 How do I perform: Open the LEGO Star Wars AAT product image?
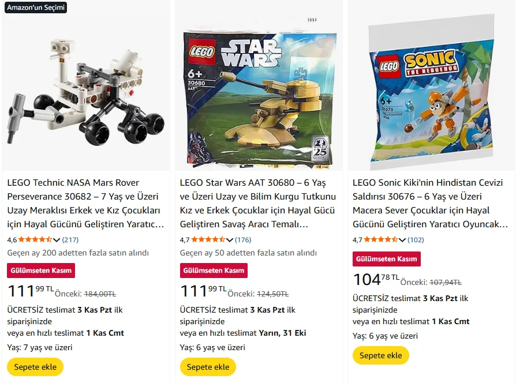tap(258, 92)
